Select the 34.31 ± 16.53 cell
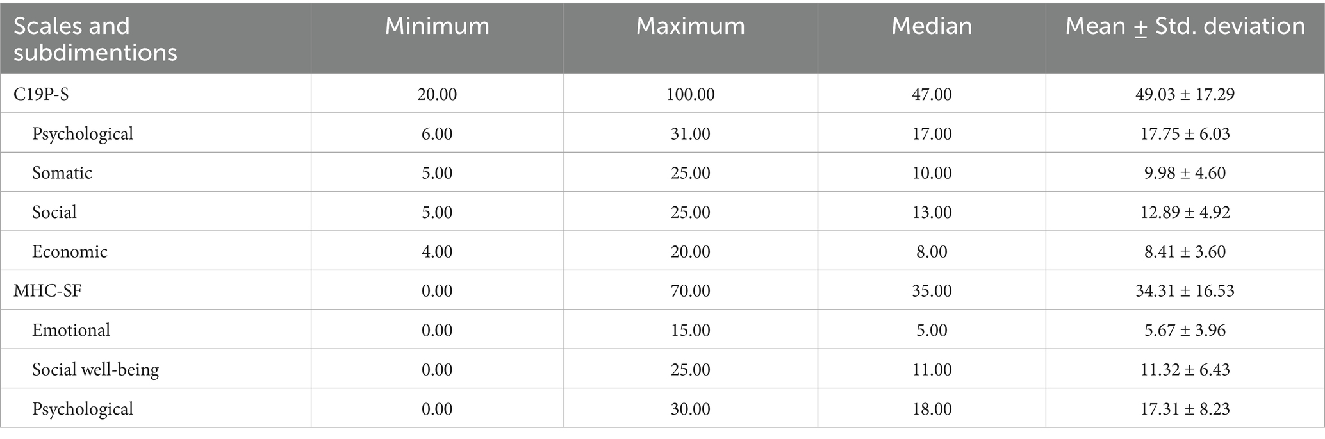This screenshot has width=1325, height=439. pyautogui.click(x=1185, y=291)
